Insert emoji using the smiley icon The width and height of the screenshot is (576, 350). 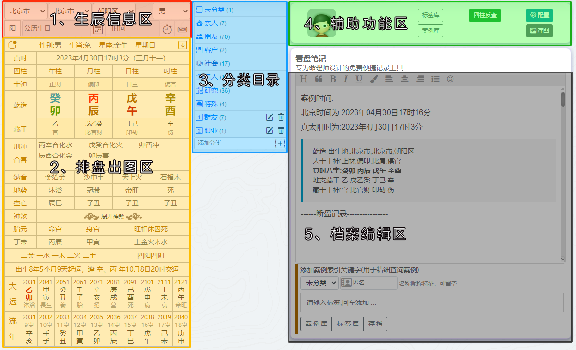(x=450, y=79)
